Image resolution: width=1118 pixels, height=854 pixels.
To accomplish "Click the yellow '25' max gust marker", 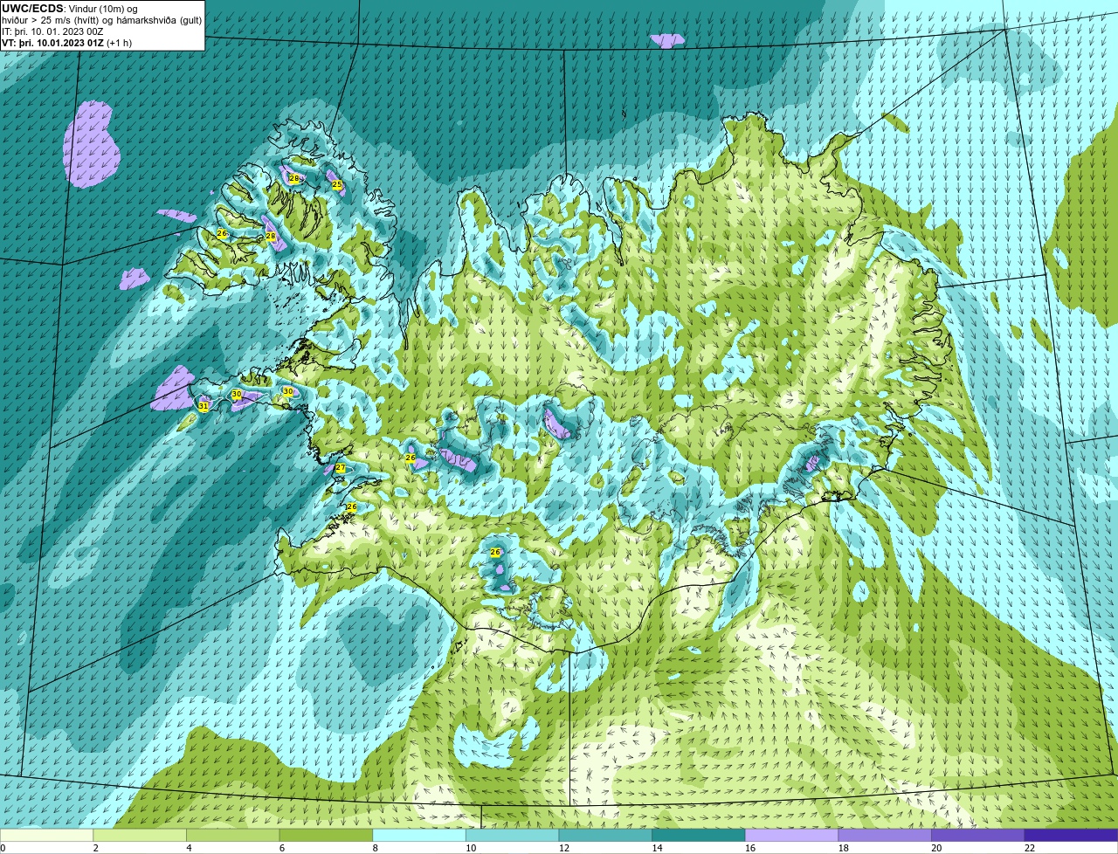I will click(337, 184).
